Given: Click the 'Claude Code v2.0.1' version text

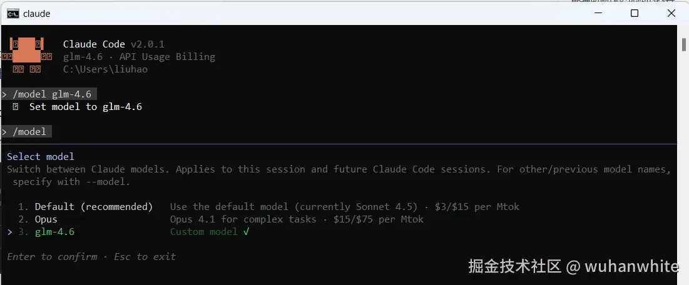Looking at the screenshot, I should (113, 44).
